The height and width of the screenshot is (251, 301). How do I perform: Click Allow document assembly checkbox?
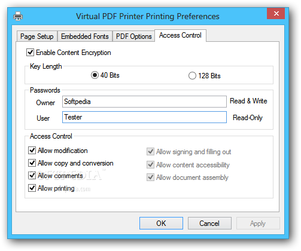tap(150, 177)
